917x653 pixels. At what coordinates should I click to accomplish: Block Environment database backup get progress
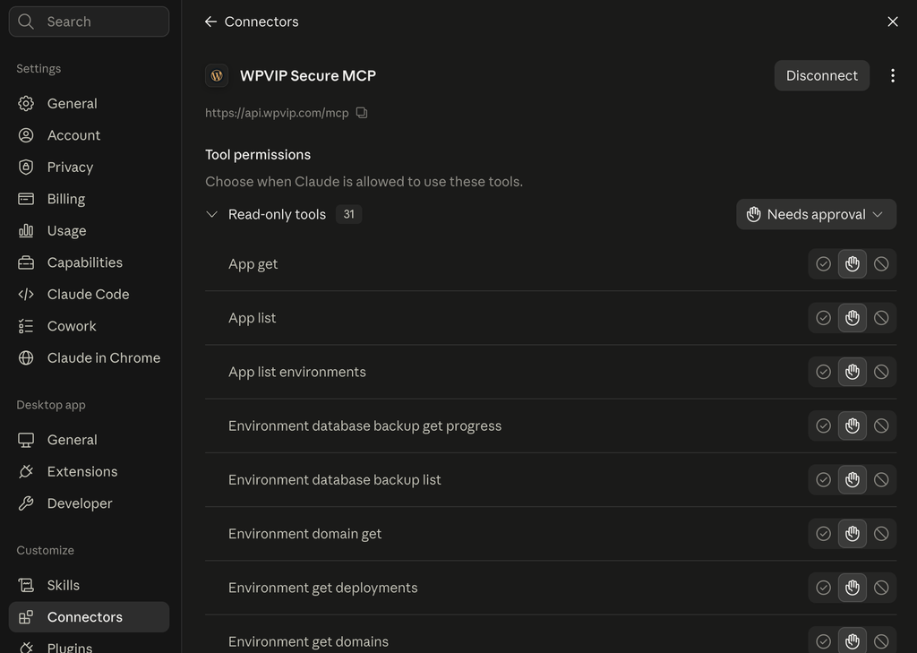point(881,425)
